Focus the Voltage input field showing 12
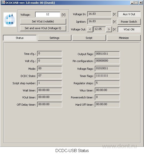This screenshot has height=155, width=144. [48, 14]
